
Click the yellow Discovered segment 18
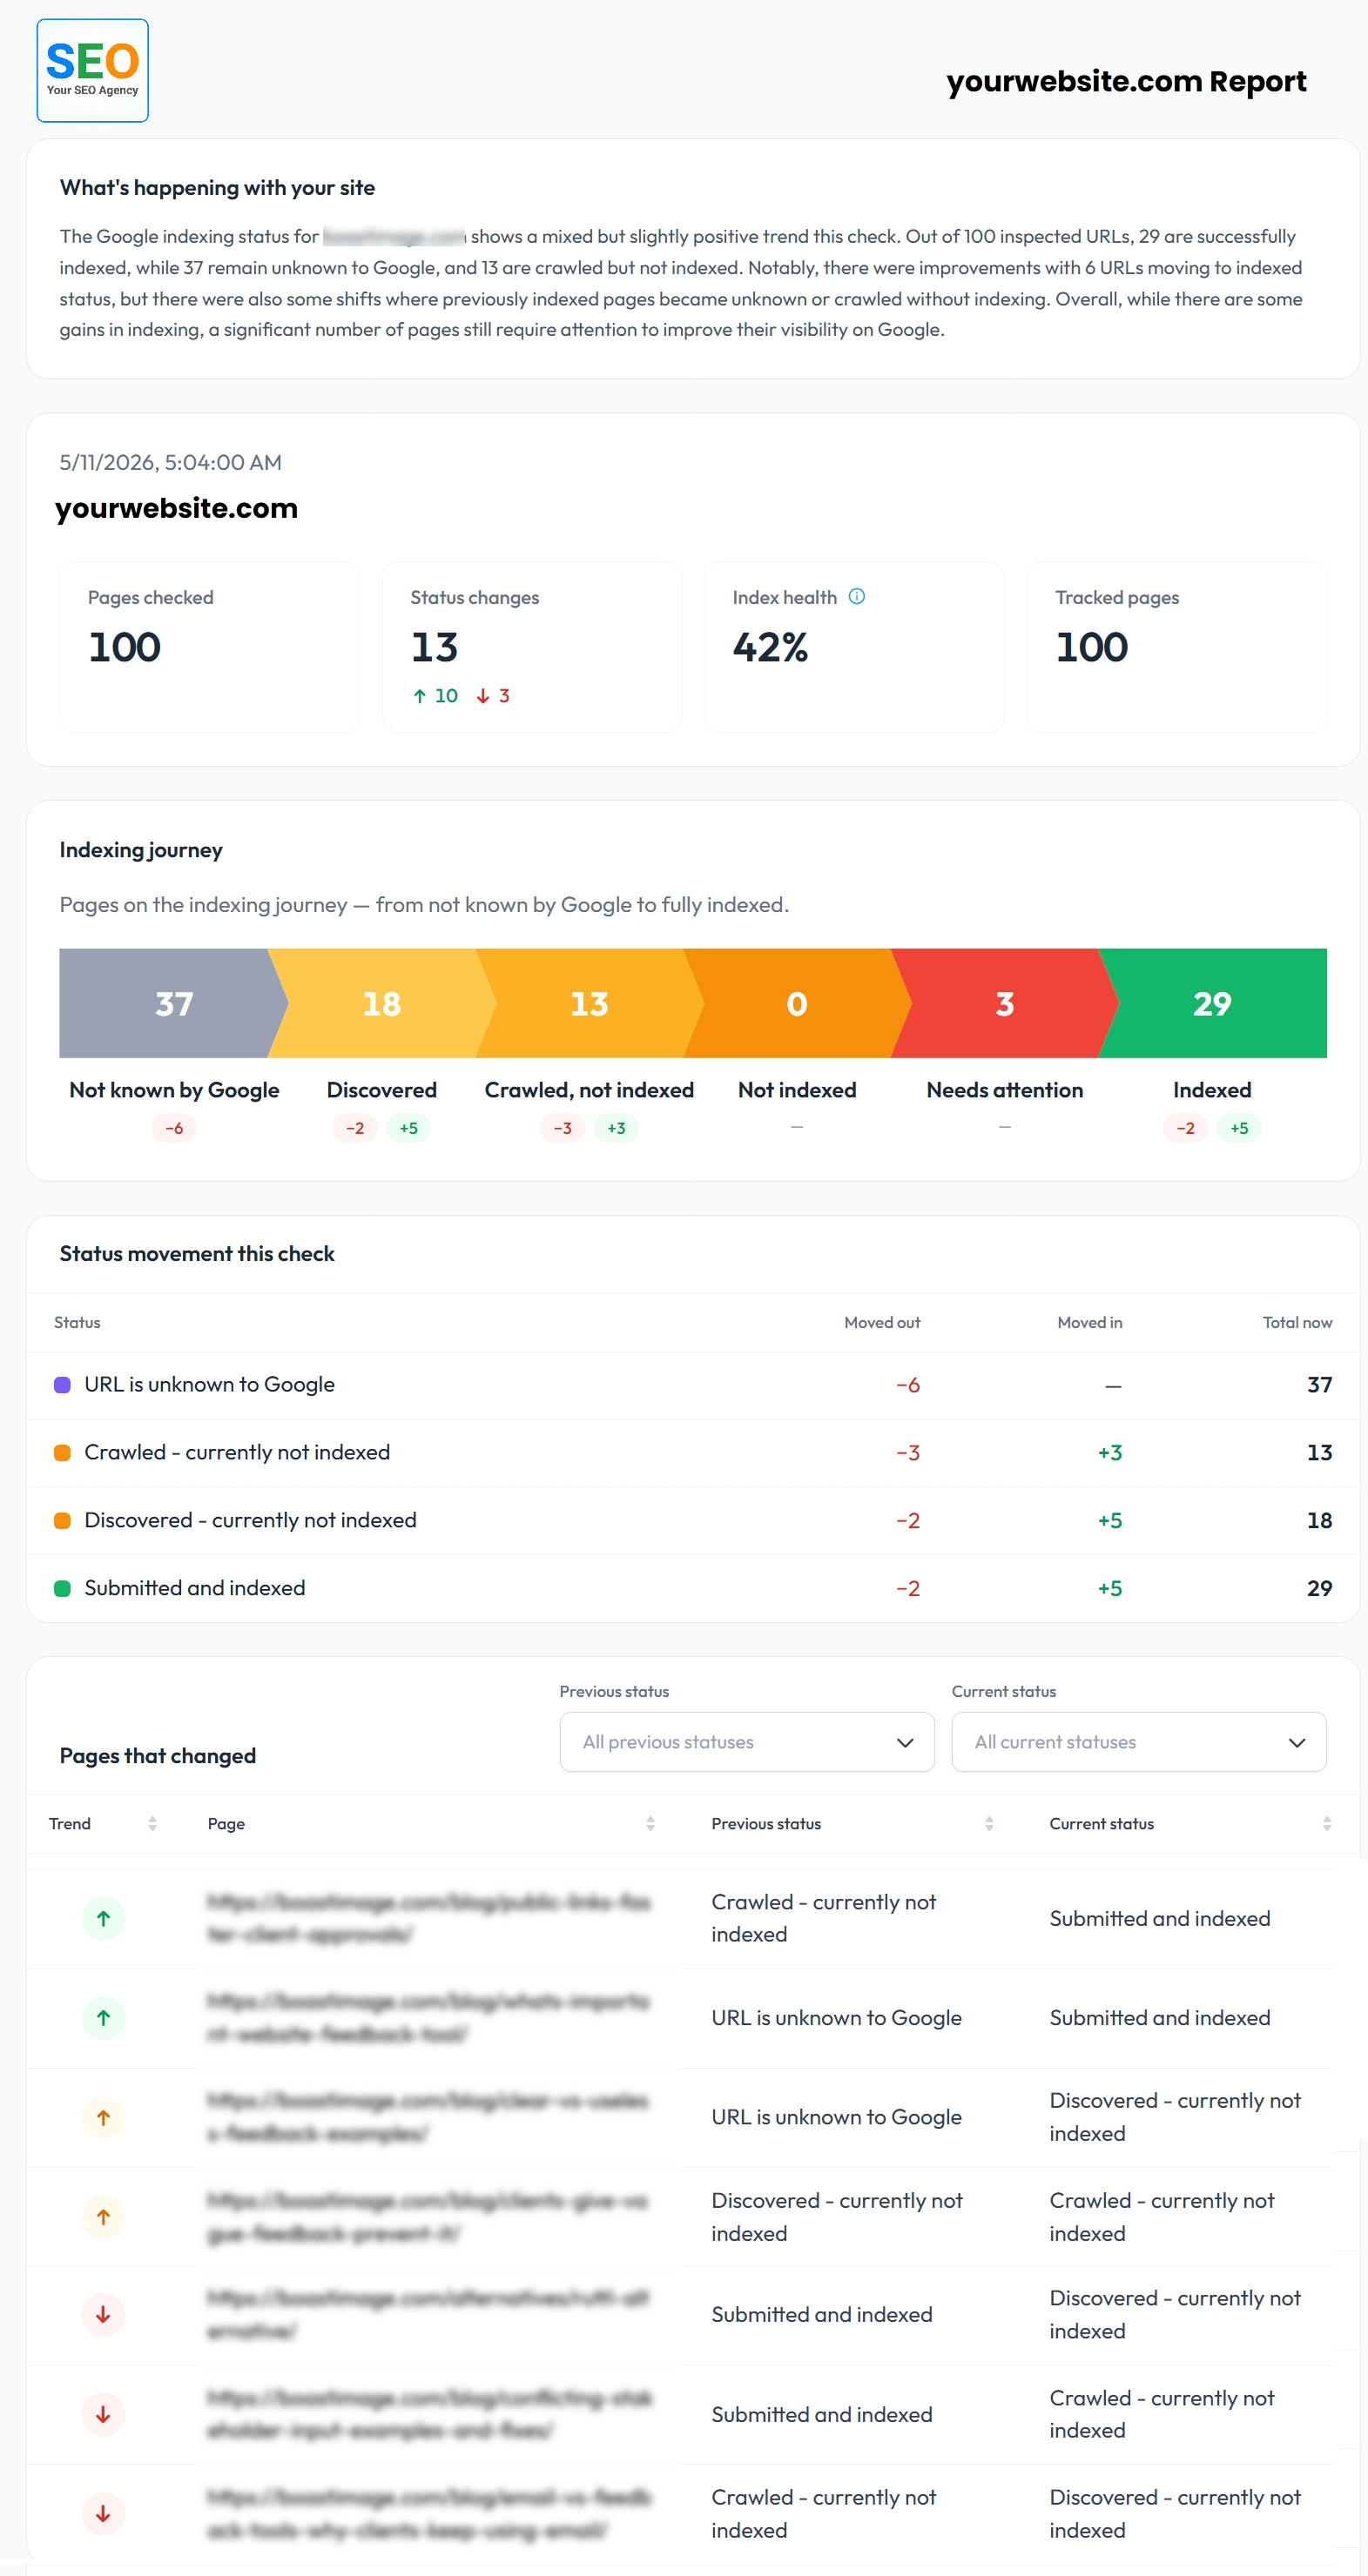pos(381,1003)
